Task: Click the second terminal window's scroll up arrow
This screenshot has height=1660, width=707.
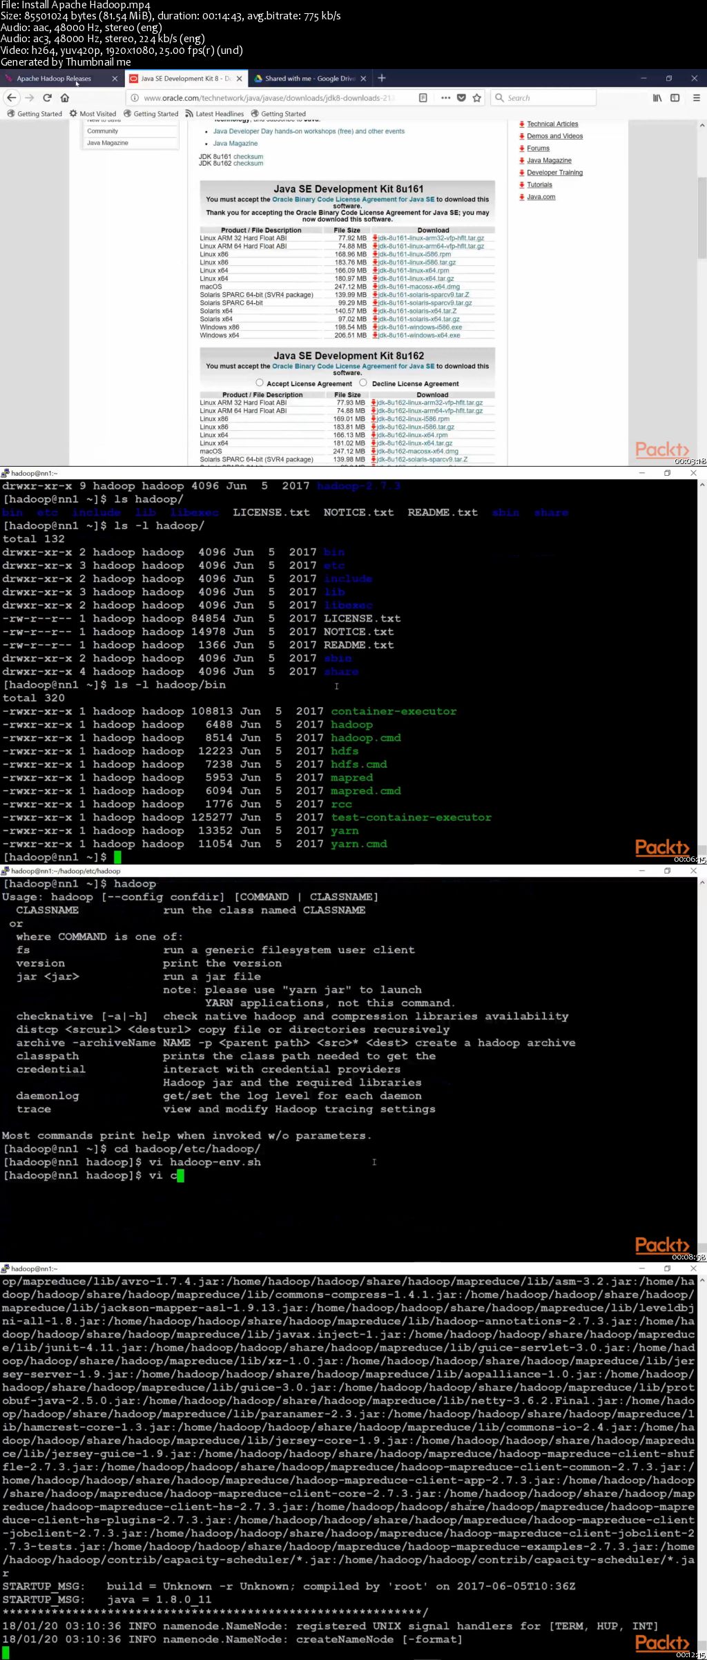Action: click(702, 882)
